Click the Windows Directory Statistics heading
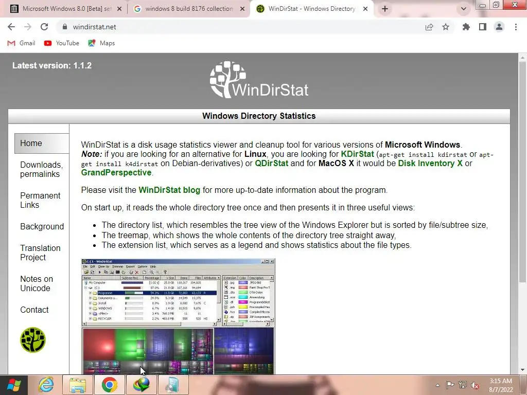This screenshot has width=527, height=395. [259, 116]
